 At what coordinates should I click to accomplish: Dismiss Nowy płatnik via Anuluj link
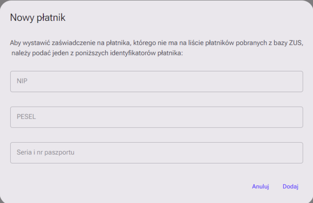click(x=260, y=187)
